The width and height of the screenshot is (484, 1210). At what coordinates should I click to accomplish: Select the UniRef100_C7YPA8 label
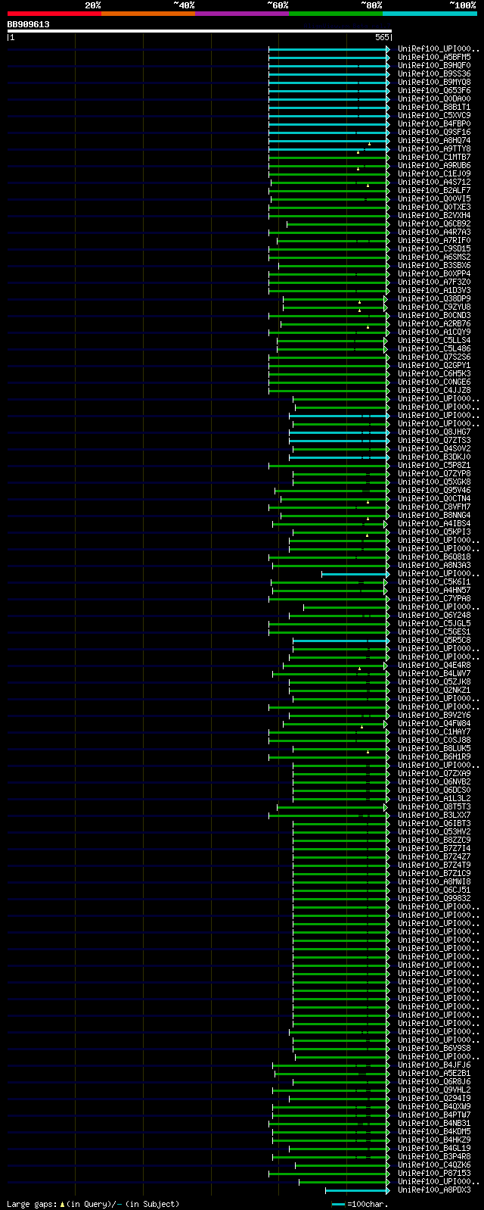[x=434, y=599]
